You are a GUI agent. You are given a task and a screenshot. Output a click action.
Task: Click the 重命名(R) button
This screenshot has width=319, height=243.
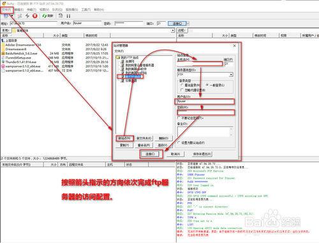(x=144, y=145)
